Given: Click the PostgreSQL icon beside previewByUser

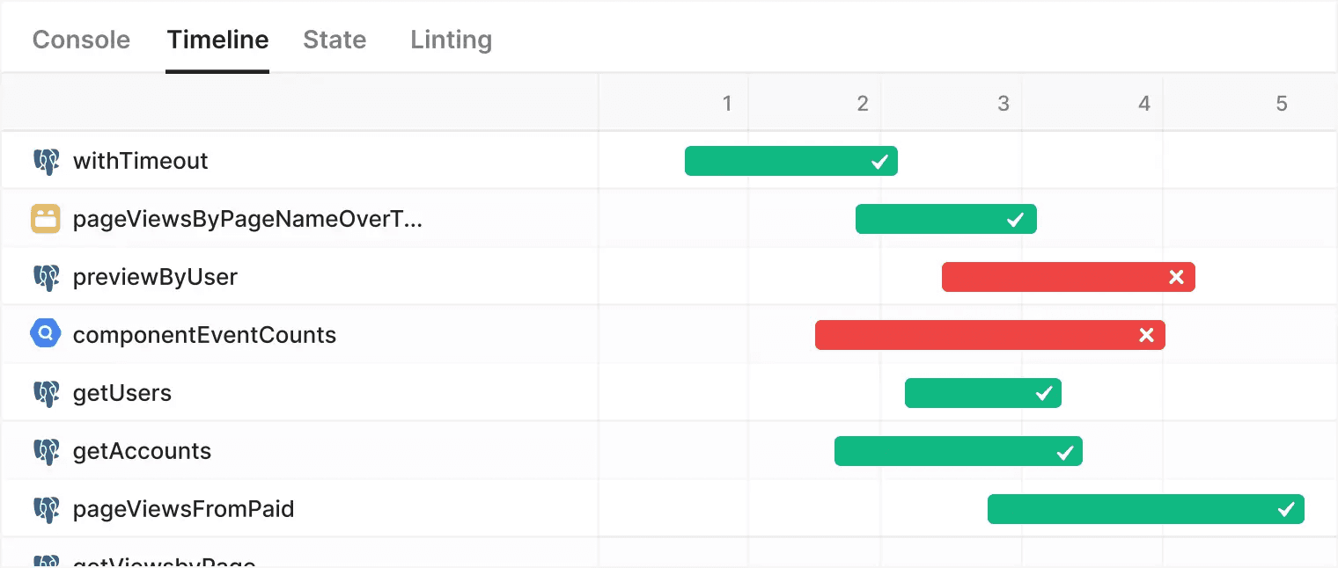Looking at the screenshot, I should [x=46, y=277].
